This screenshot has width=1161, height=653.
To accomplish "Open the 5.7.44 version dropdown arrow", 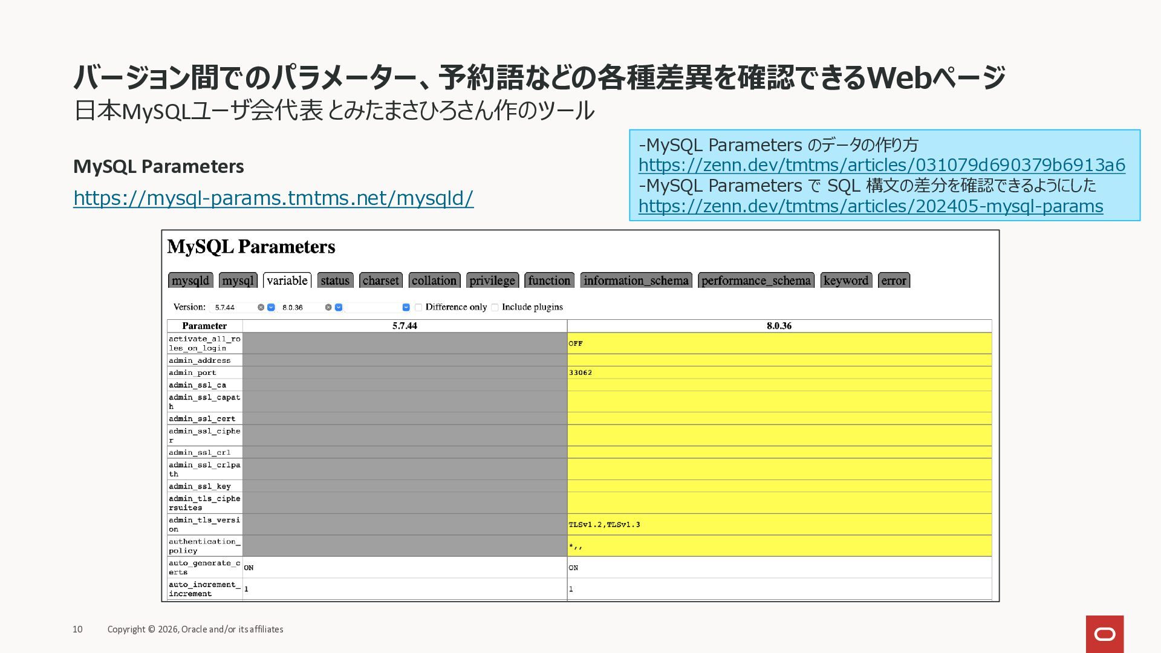I will click(271, 307).
